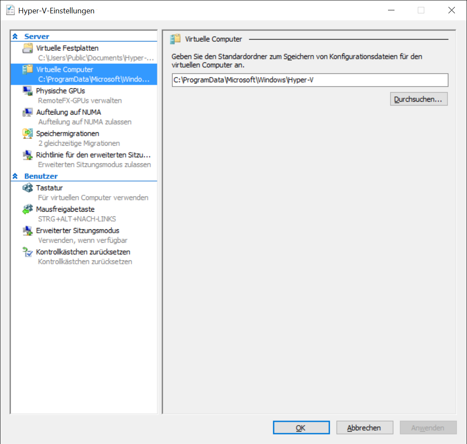
Task: Click the Speichermigrationen icon
Action: [27, 134]
